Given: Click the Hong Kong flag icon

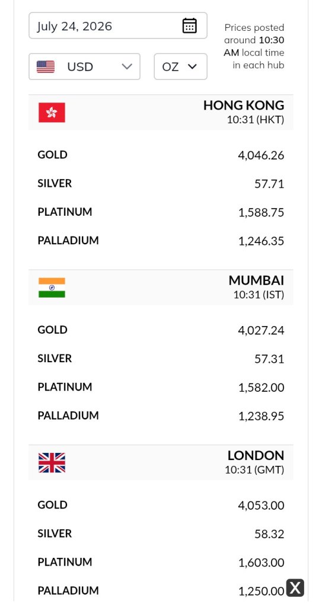Looking at the screenshot, I should [x=52, y=112].
